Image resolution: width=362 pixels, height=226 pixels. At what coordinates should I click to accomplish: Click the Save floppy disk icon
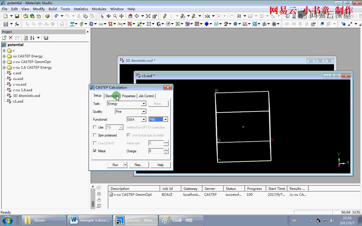tap(17, 16)
